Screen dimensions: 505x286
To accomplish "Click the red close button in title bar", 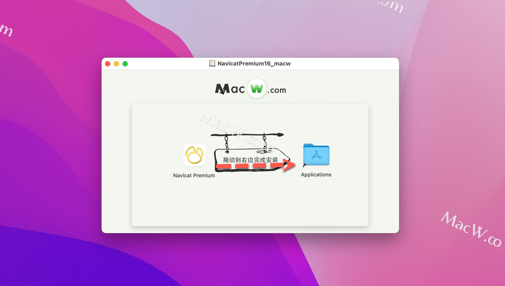I will [108, 64].
